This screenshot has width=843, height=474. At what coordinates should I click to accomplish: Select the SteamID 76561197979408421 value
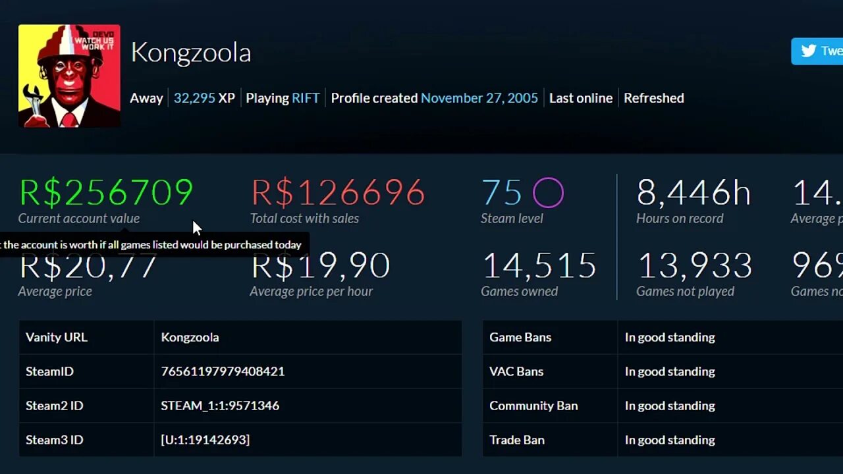click(x=223, y=371)
